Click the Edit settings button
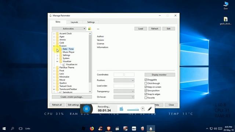Image resolution: width=235 pixels, height=132 pixels. (x=73, y=105)
